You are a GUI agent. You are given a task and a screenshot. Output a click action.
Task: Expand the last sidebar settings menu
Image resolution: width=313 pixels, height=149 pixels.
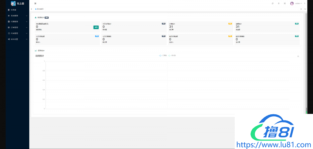[17, 39]
